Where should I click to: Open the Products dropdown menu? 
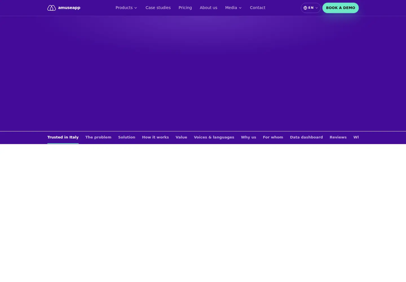126,8
